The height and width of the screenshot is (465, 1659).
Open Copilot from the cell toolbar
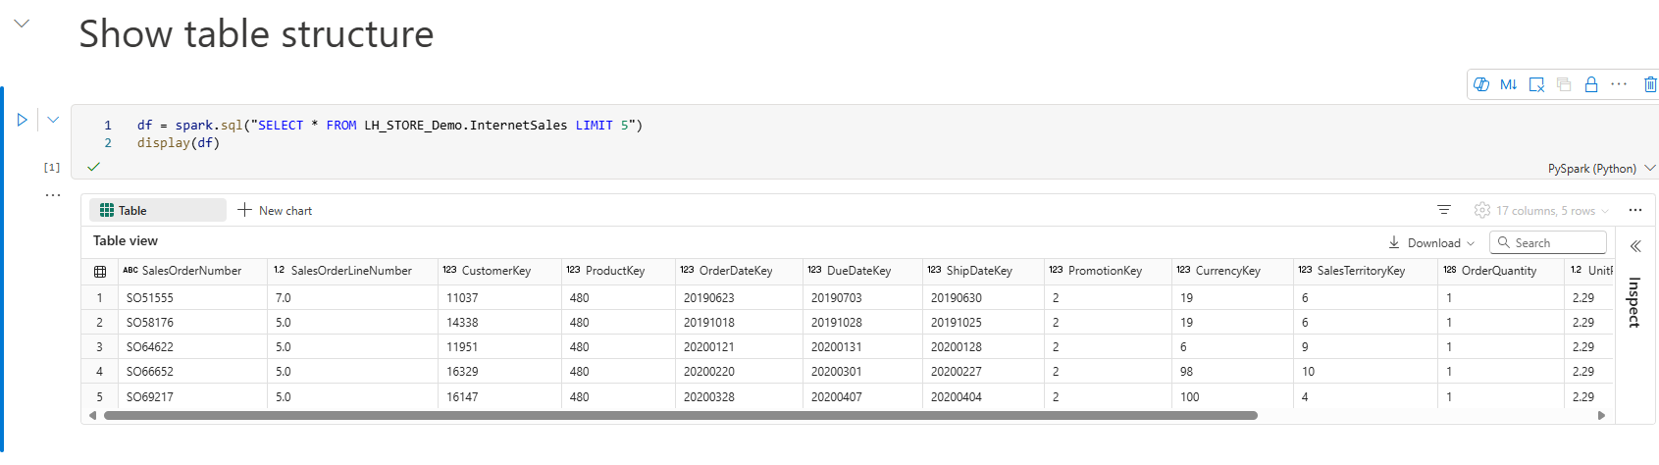click(1481, 84)
